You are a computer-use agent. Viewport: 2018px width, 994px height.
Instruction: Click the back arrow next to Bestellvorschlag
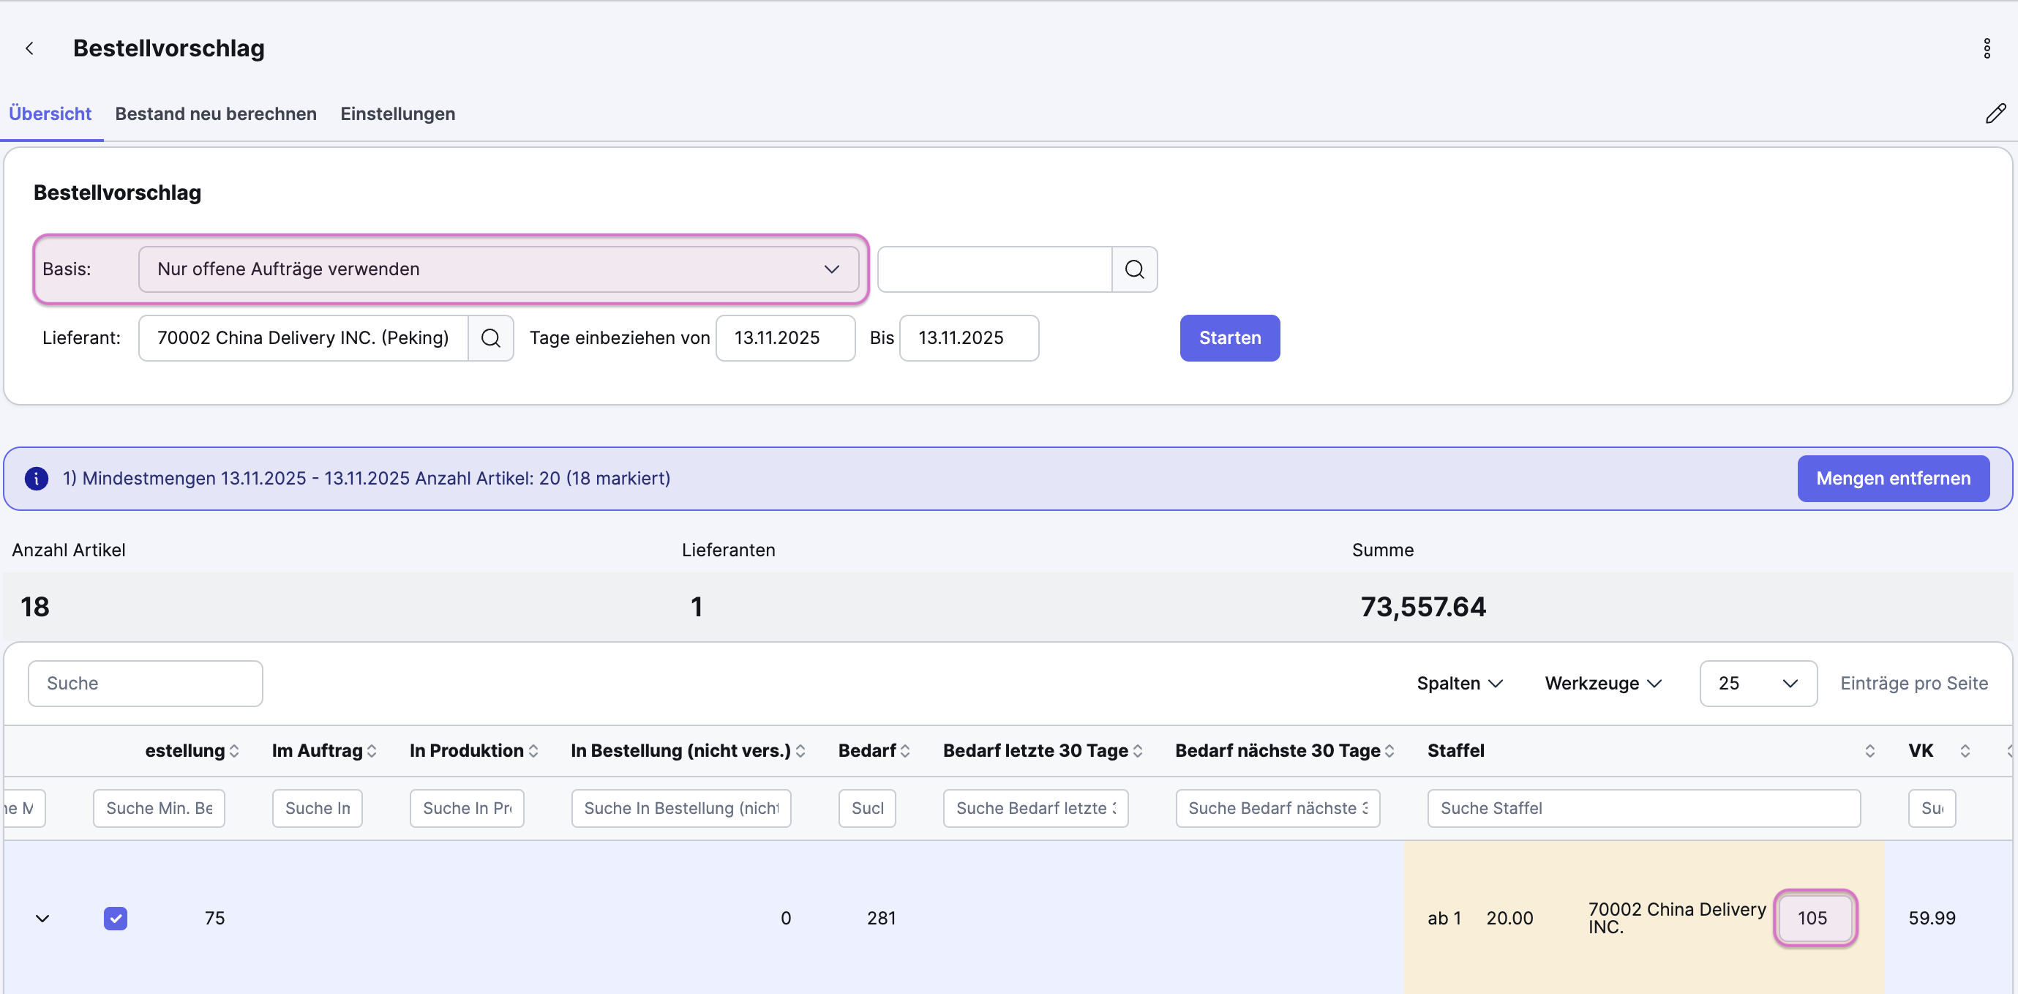[30, 48]
